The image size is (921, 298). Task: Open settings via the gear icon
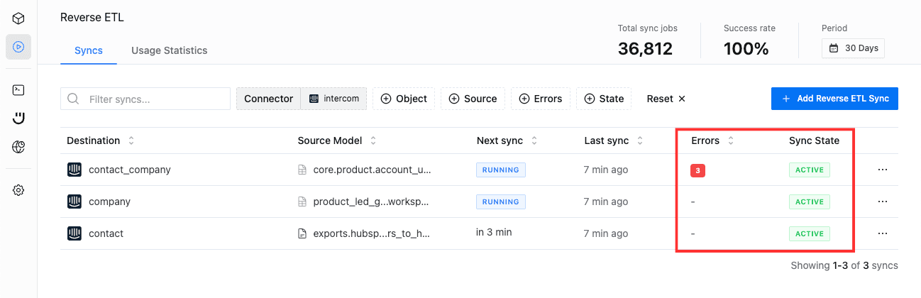tap(18, 190)
